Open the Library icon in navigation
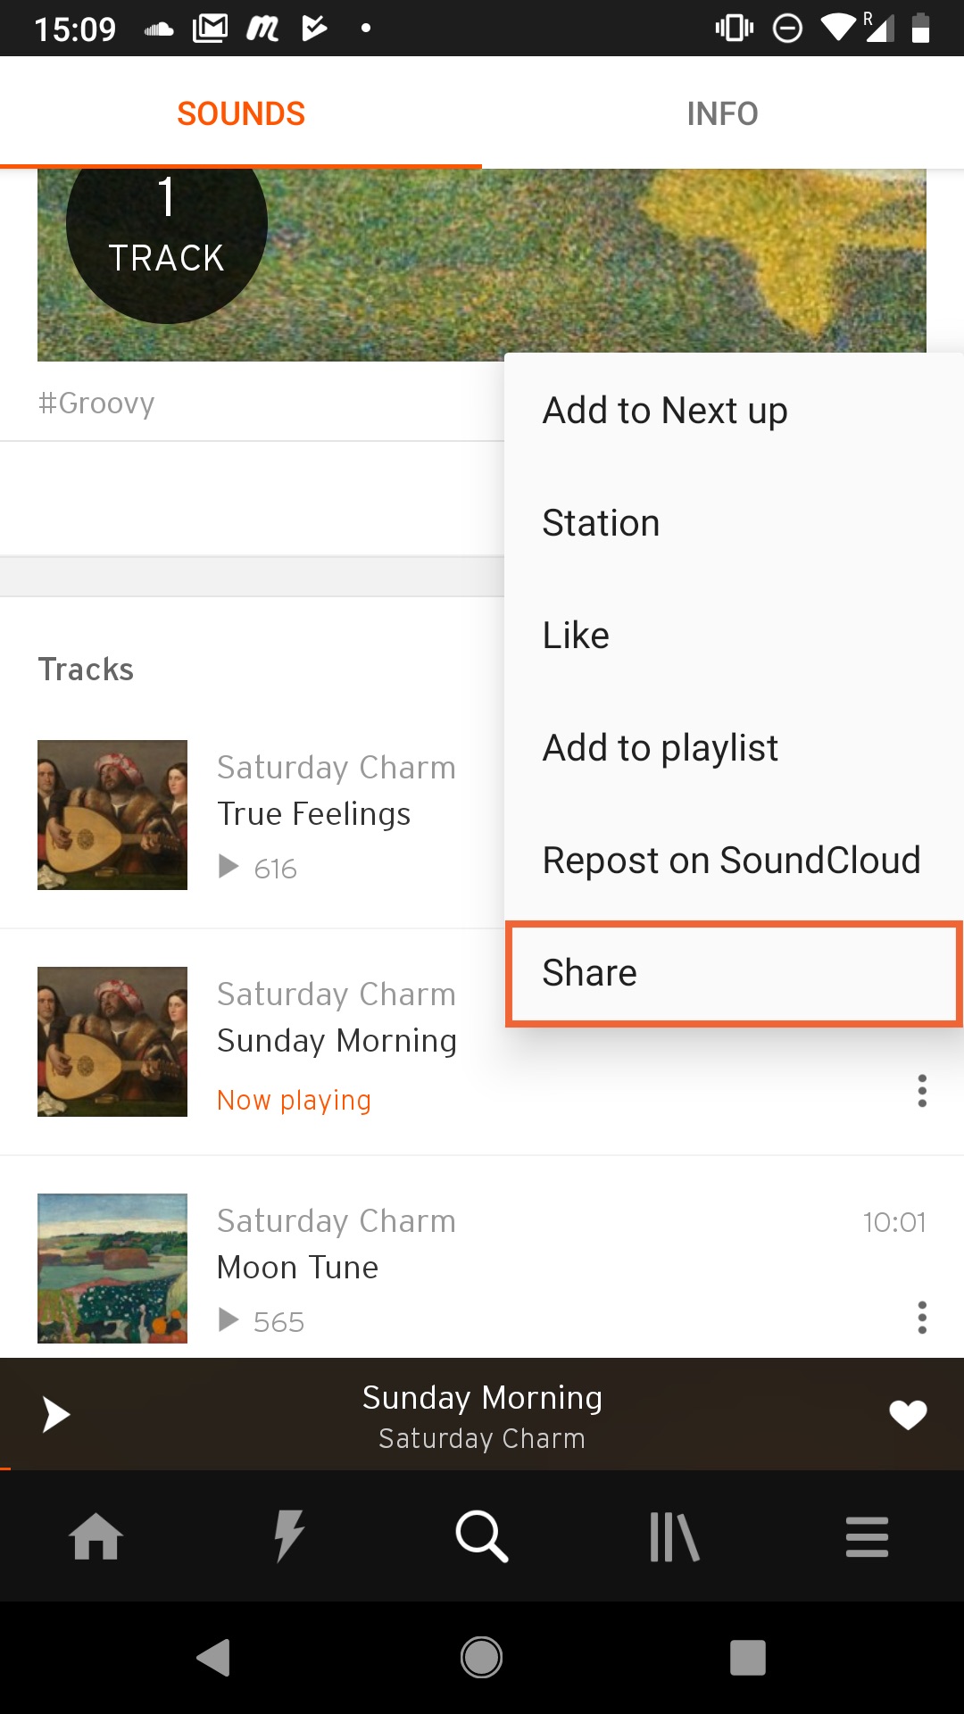This screenshot has width=964, height=1714. (x=675, y=1536)
